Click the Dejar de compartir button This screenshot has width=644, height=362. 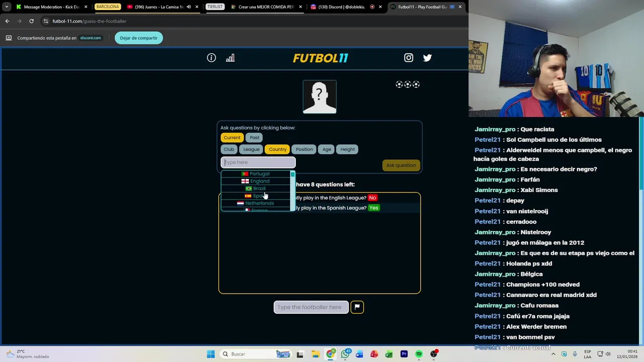pyautogui.click(x=138, y=38)
